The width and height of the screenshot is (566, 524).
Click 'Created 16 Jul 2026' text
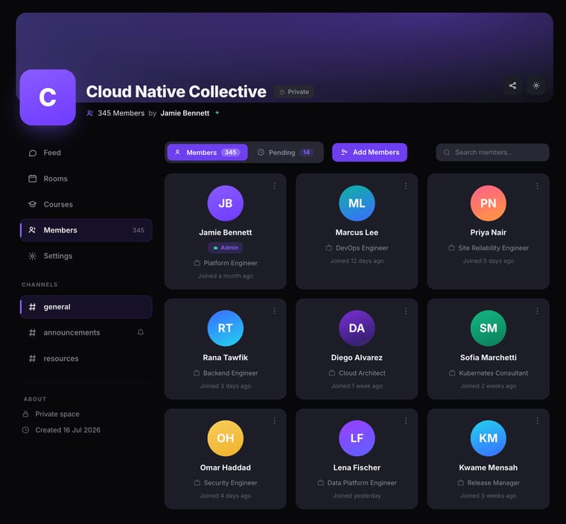click(x=68, y=430)
